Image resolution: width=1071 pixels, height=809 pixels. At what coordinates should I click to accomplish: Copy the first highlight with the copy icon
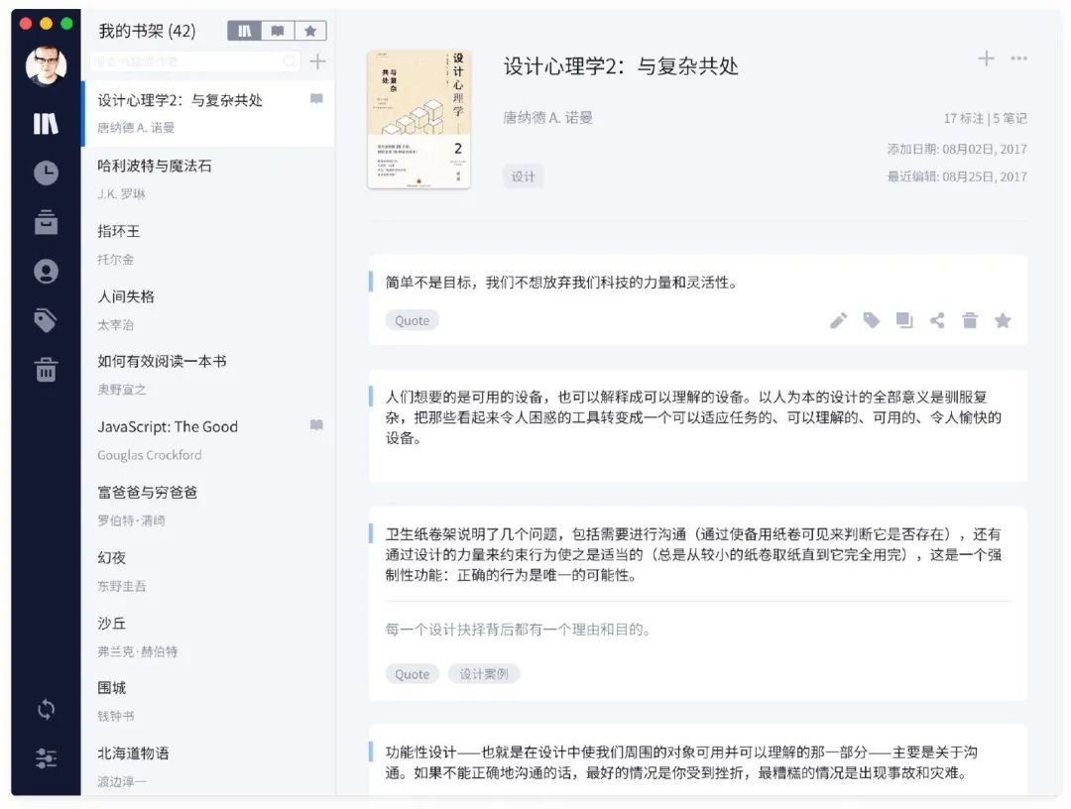(x=903, y=320)
